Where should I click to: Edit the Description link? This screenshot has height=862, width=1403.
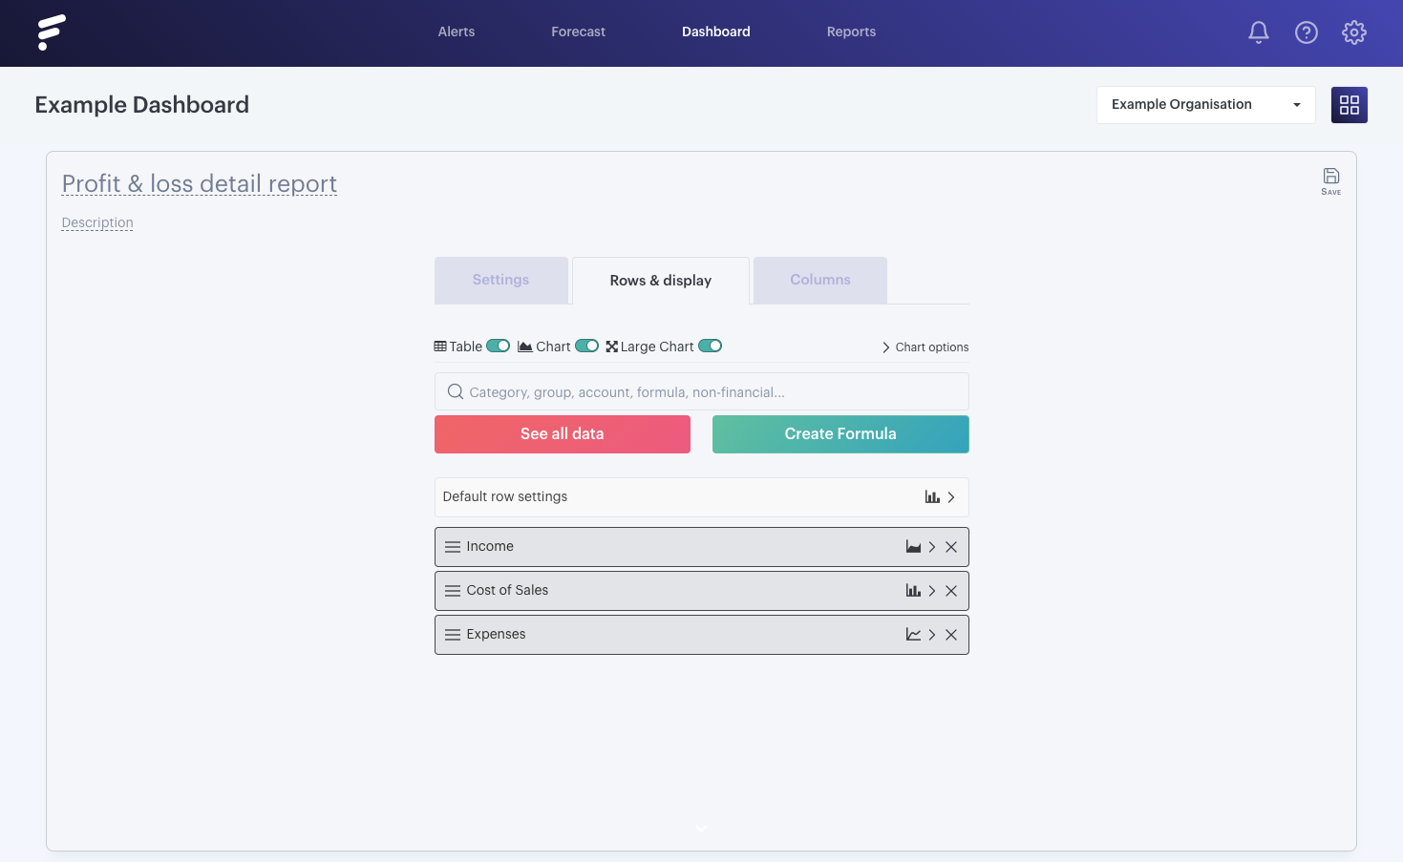tap(97, 222)
